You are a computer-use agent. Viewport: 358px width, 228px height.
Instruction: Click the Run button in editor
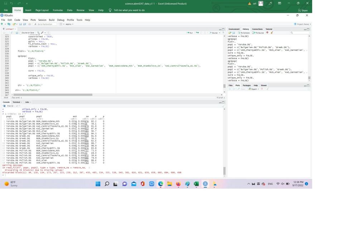coord(190,33)
